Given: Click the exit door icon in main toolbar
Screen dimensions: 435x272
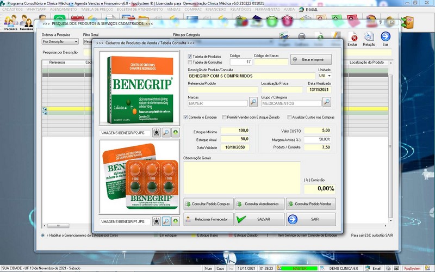Looking at the screenshot, I should coord(407,22).
